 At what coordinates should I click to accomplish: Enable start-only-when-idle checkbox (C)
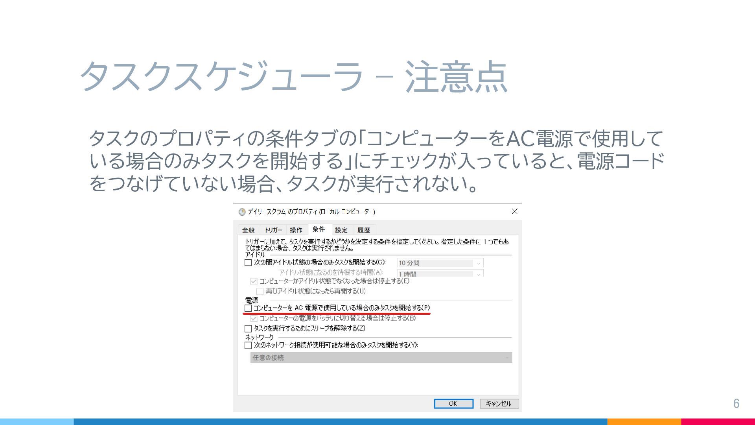[248, 262]
